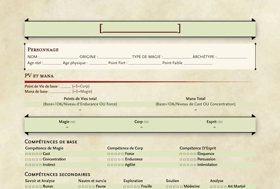Check the first box of Force skill
Viewport: 280px width, 189px height.
(109, 154)
